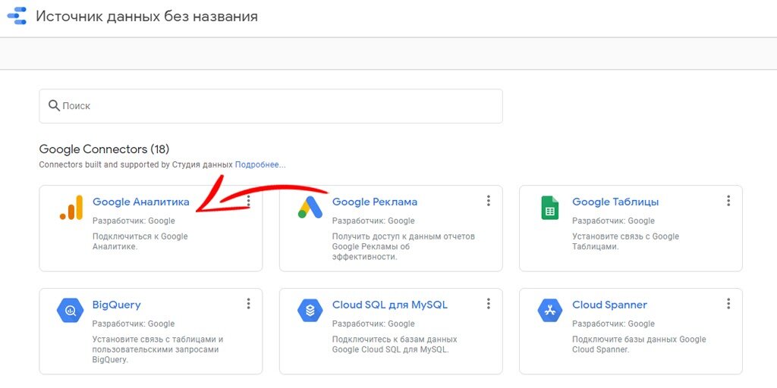
Task: Click 'Разработчик: Google' under Cloud SQL для MySQL
Action: click(x=373, y=324)
